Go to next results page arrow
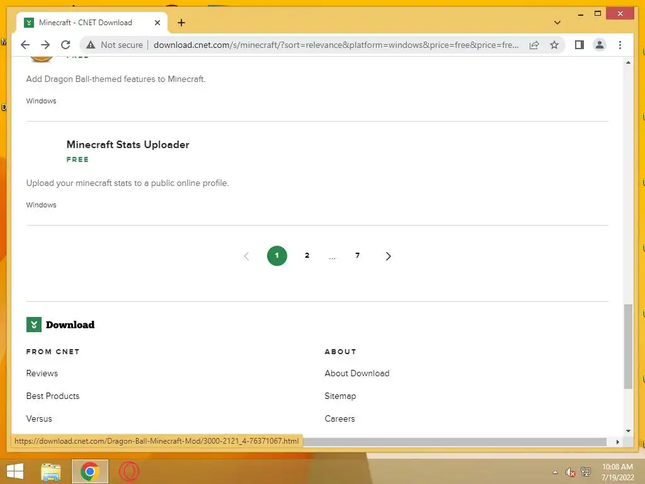The height and width of the screenshot is (484, 645). (388, 256)
